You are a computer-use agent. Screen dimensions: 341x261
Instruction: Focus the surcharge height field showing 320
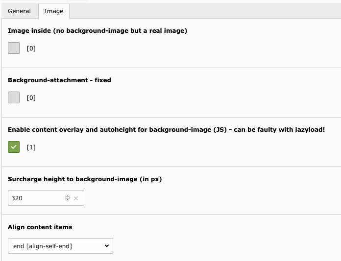[46, 198]
